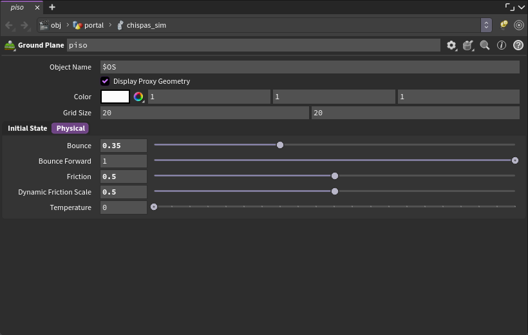Switch to the Initial State tab
The image size is (528, 335).
27,128
